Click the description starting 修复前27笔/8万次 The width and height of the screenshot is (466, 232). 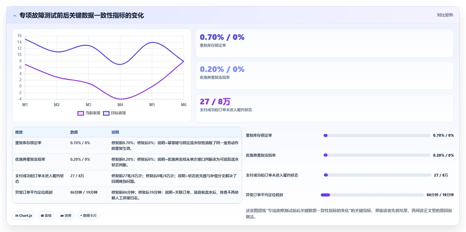(174, 178)
